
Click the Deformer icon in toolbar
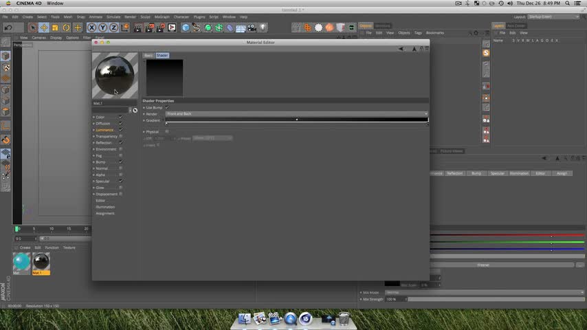coord(230,27)
